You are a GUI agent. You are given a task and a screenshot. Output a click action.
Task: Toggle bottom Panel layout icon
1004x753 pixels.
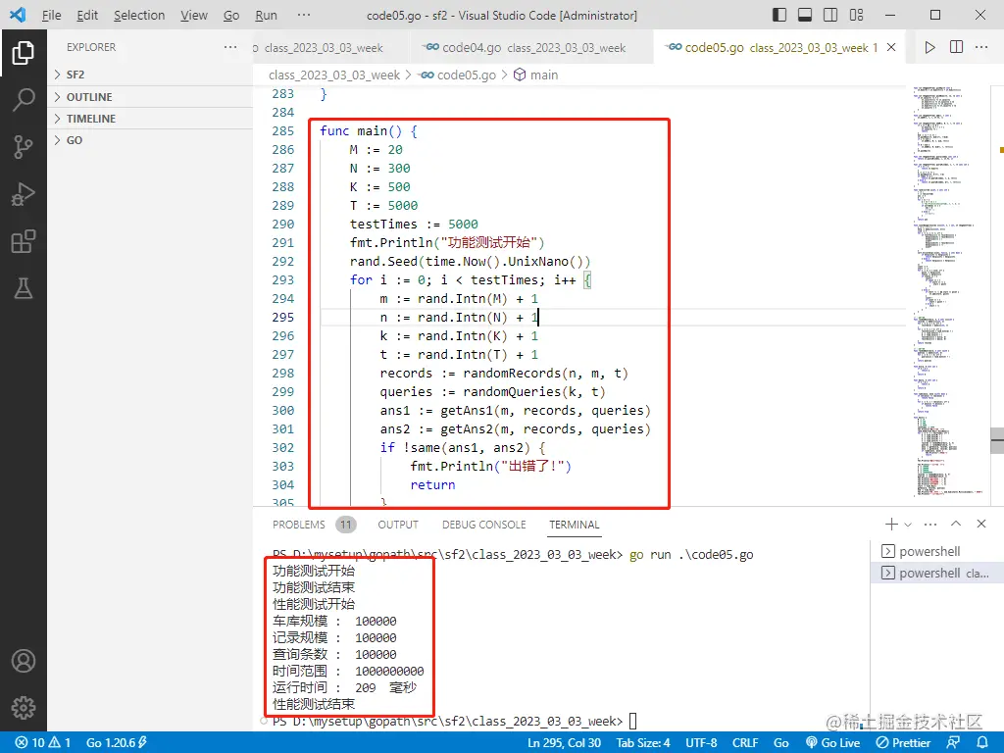click(x=805, y=15)
